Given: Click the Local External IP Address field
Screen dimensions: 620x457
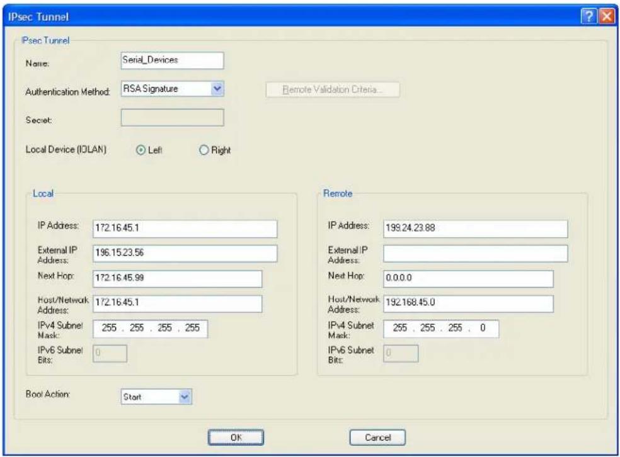Looking at the screenshot, I should (x=185, y=254).
